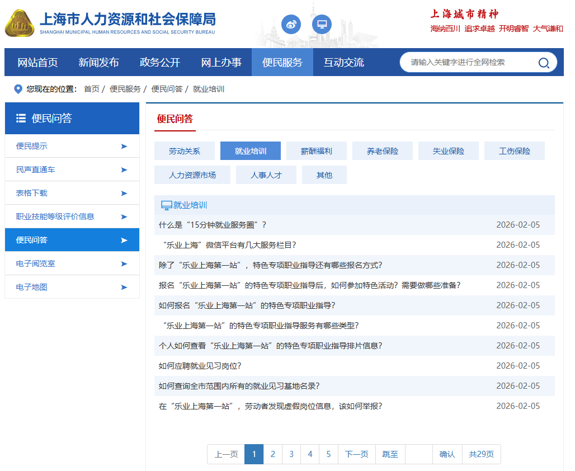Click the list icon beside the 便民问答 sidebar header

point(21,118)
